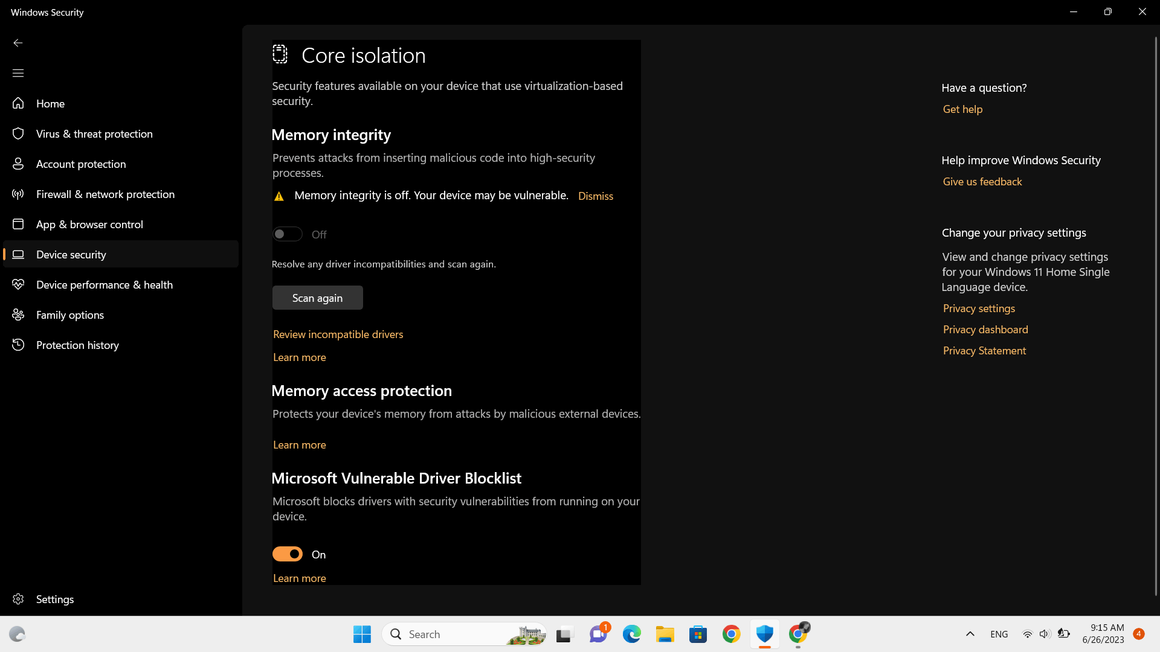Click the Wi-Fi network tray icon
This screenshot has width=1160, height=652.
1027,634
